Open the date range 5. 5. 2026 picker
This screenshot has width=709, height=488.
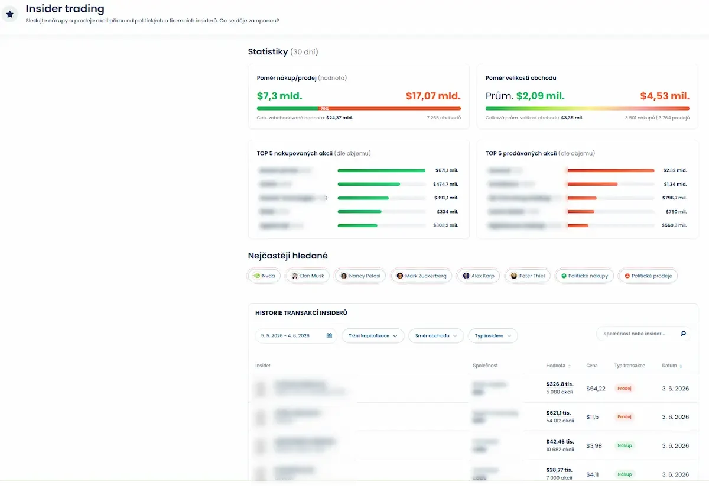click(x=296, y=336)
